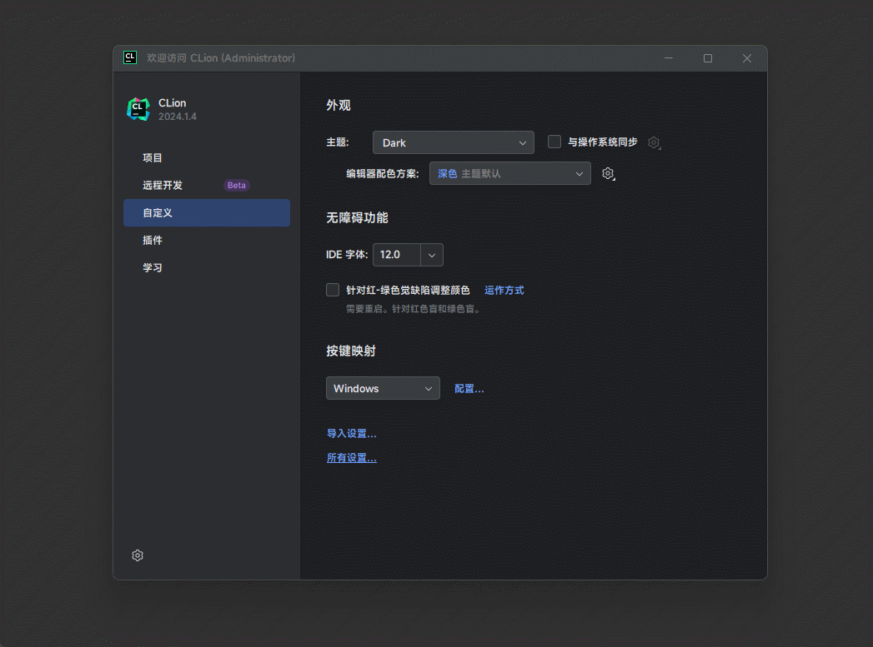The width and height of the screenshot is (873, 647).
Task: Click the CLion logo icon
Action: click(x=138, y=108)
